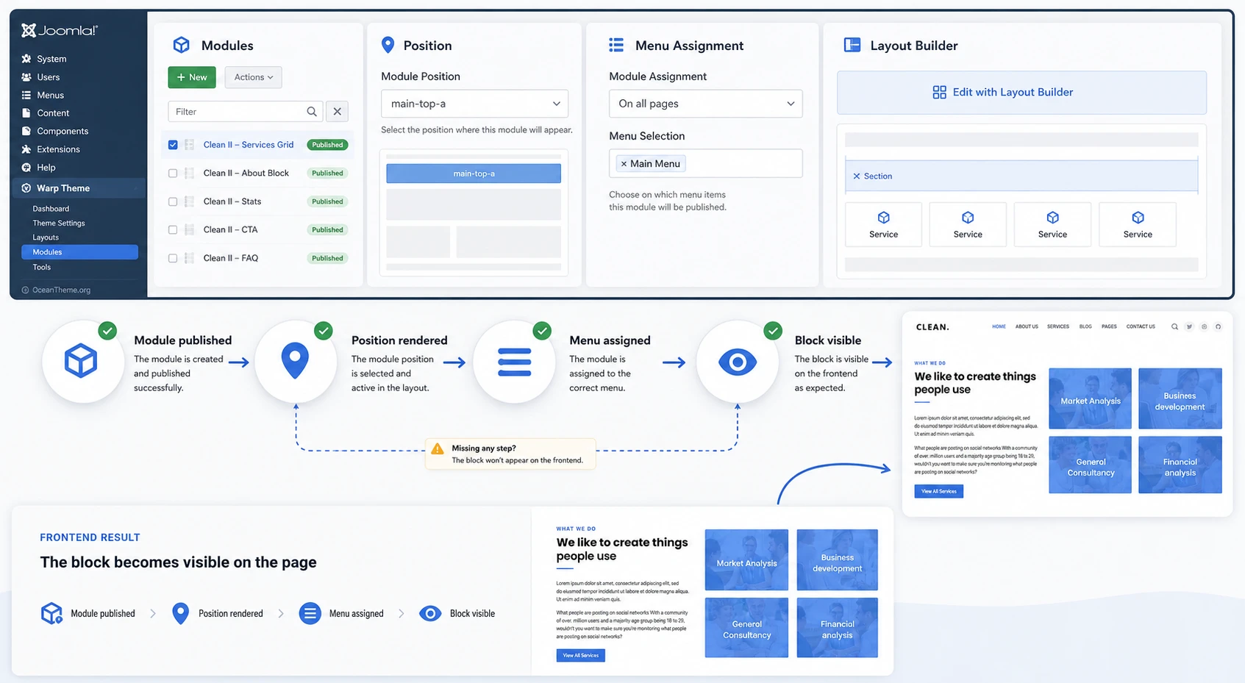Toggle Published status of Clean II – Stats
The width and height of the screenshot is (1245, 683).
tap(327, 201)
